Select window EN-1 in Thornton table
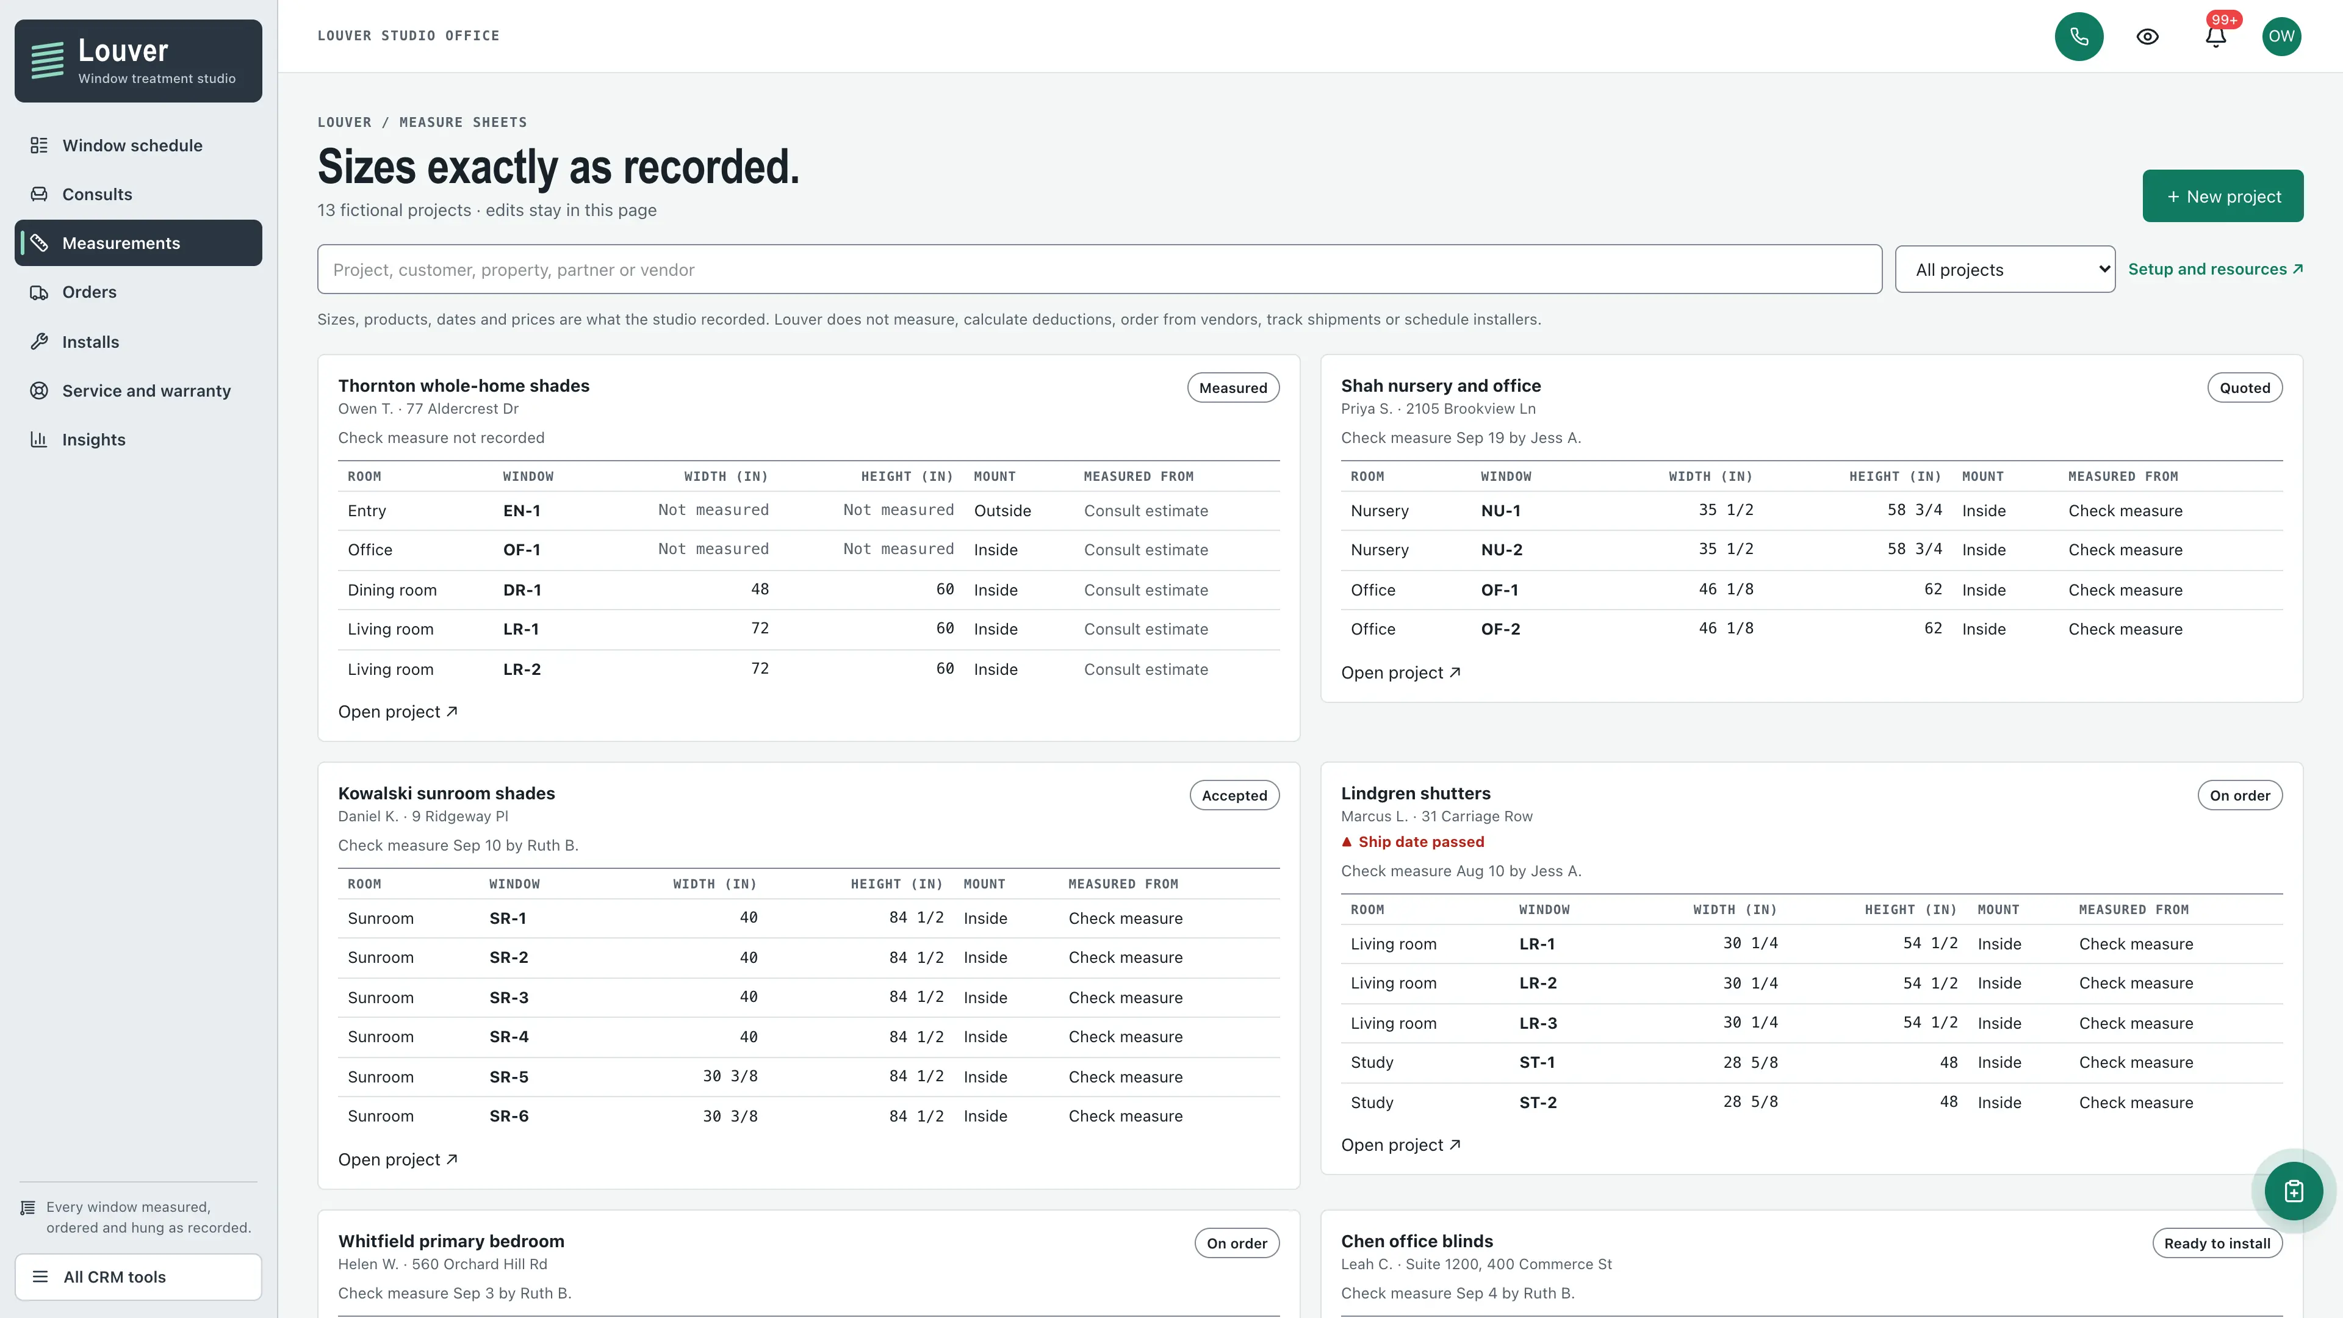The image size is (2343, 1318). point(521,511)
